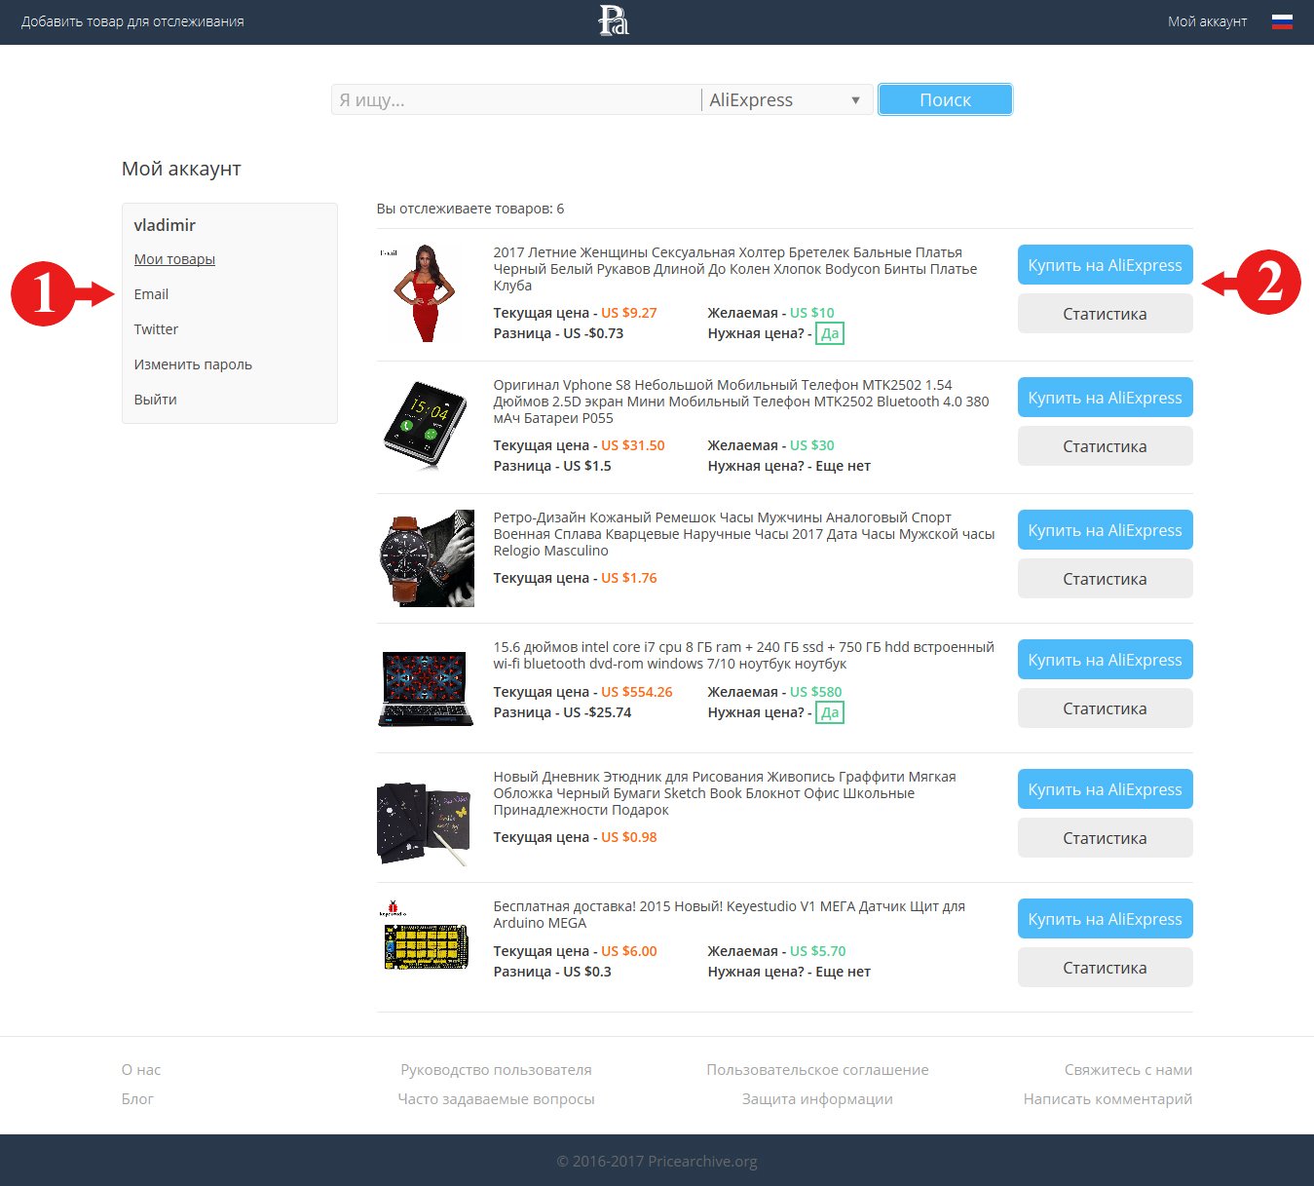Click current price US $9.27
This screenshot has height=1186, width=1314.
[x=629, y=313]
